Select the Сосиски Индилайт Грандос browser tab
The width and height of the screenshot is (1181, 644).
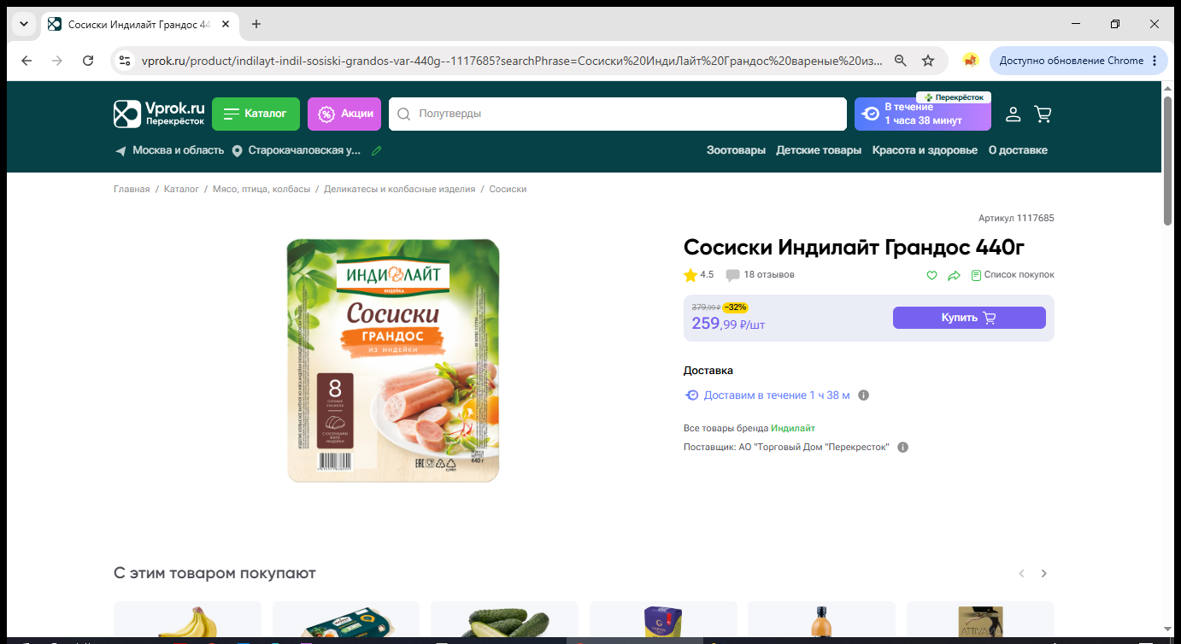click(139, 24)
